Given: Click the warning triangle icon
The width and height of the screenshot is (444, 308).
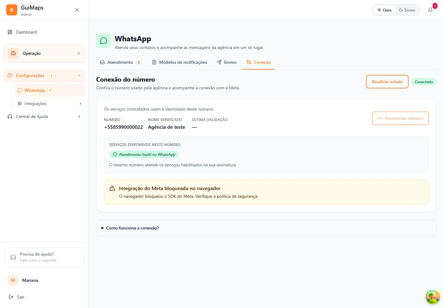Looking at the screenshot, I should point(113,188).
